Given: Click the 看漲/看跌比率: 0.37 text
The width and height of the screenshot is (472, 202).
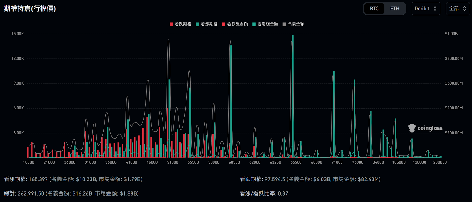Looking at the screenshot, I should coord(264,193).
